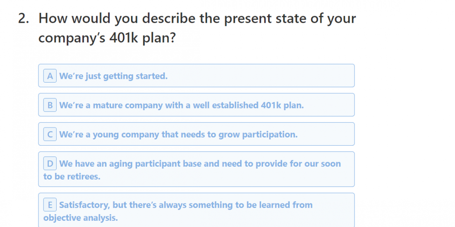455x227 pixels.
Task: Click the "objective analysis." text line
Action: coord(80,218)
